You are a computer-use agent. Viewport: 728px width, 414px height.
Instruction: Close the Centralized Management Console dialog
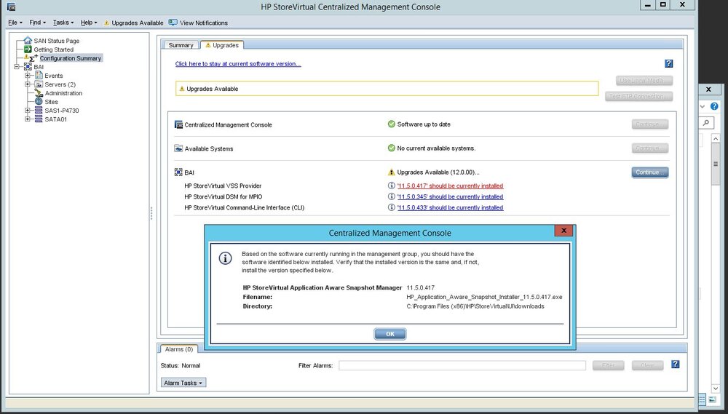coord(563,231)
